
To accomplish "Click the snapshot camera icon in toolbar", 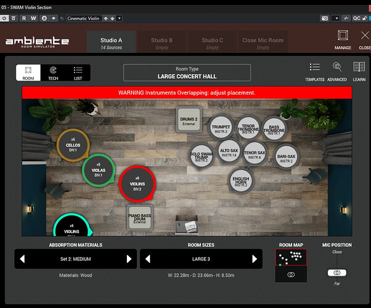I will point(325,18).
